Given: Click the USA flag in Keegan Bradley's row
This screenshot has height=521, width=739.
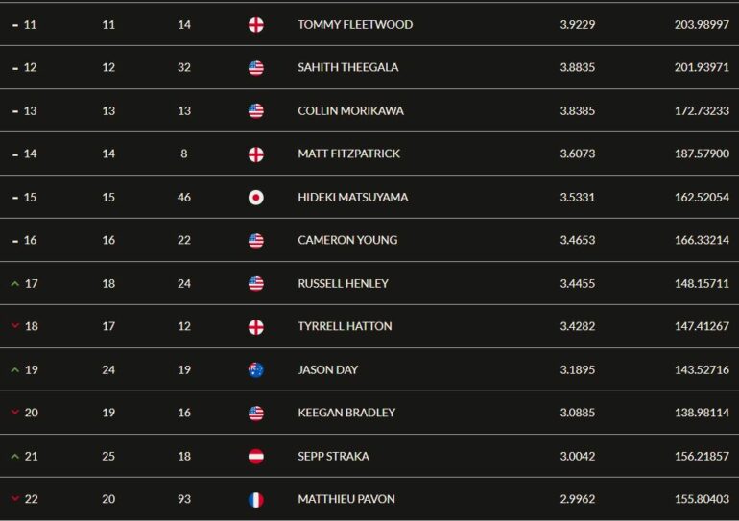Looking at the screenshot, I should click(256, 414).
